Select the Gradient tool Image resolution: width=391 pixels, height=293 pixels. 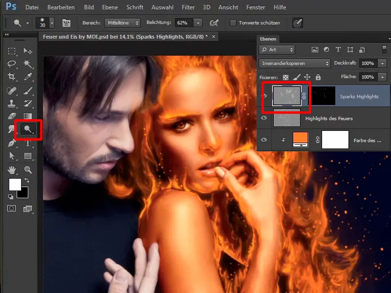click(x=28, y=116)
